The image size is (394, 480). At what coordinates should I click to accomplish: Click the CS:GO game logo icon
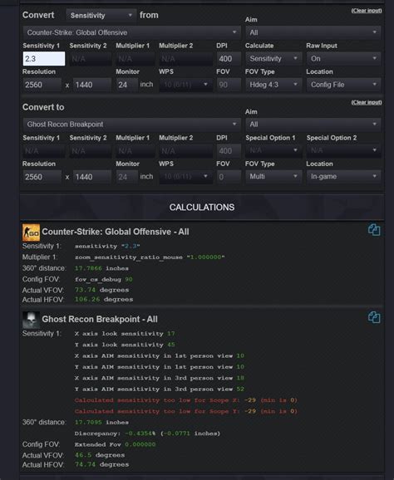[x=31, y=233]
